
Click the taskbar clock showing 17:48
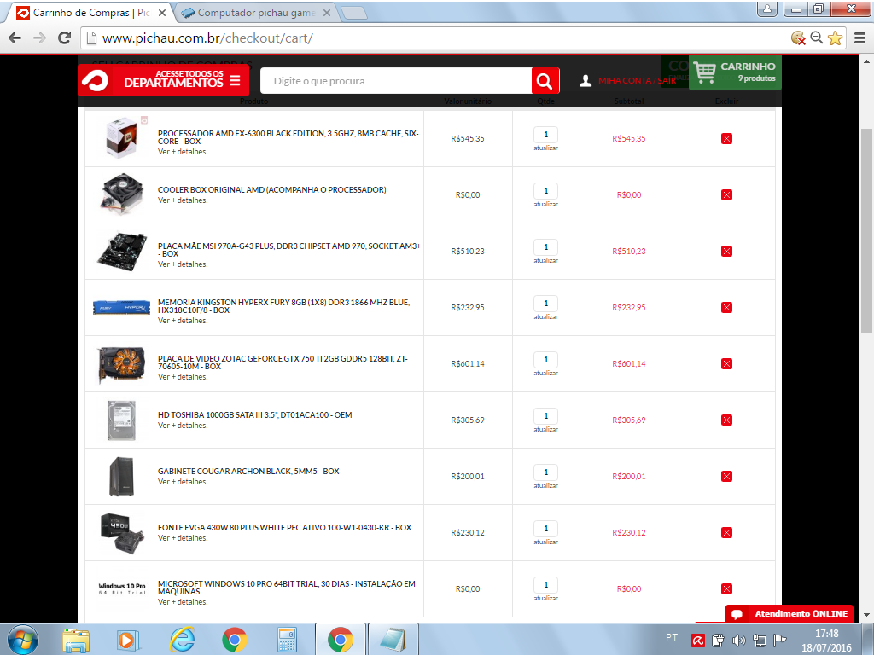pos(826,634)
